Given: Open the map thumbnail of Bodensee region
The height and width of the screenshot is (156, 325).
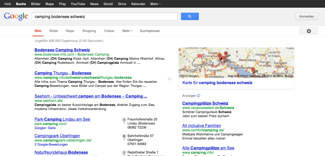Looking at the screenshot, I should pyautogui.click(x=236, y=63).
